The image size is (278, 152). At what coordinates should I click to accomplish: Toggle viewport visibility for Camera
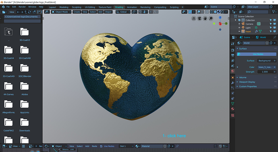274,24
